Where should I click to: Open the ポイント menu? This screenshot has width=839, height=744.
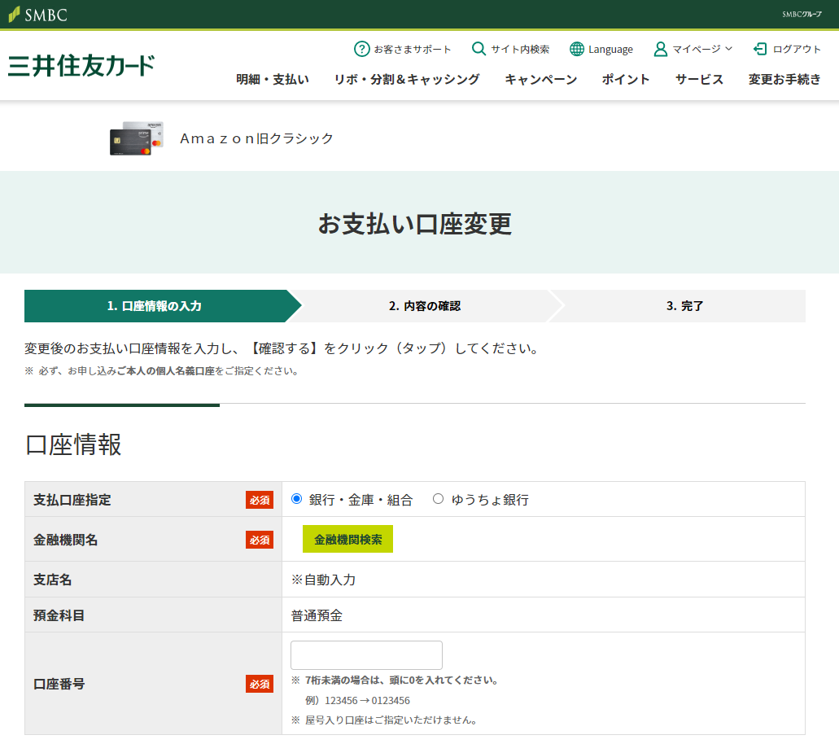click(x=626, y=80)
